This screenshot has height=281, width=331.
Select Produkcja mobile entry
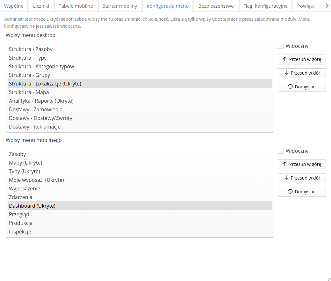[140, 223]
